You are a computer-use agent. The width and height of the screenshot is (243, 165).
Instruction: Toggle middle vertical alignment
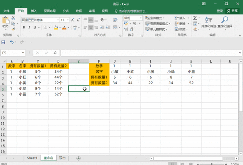[91, 20]
